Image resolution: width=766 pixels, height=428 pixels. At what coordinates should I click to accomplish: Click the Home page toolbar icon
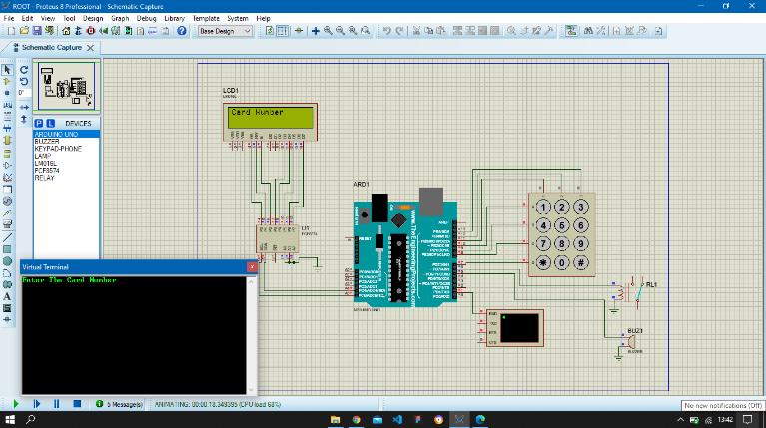point(64,31)
